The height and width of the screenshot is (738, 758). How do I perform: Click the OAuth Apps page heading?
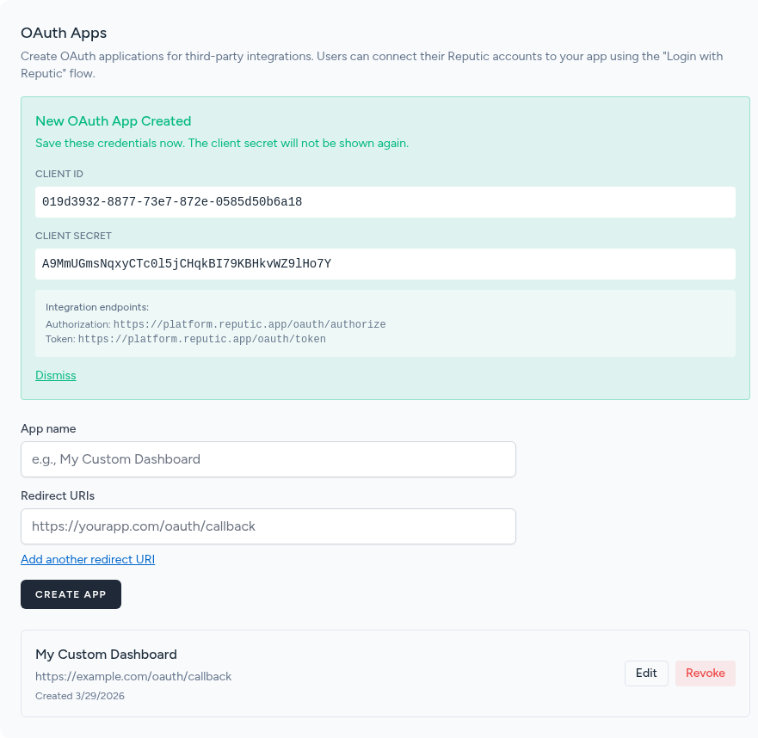63,33
